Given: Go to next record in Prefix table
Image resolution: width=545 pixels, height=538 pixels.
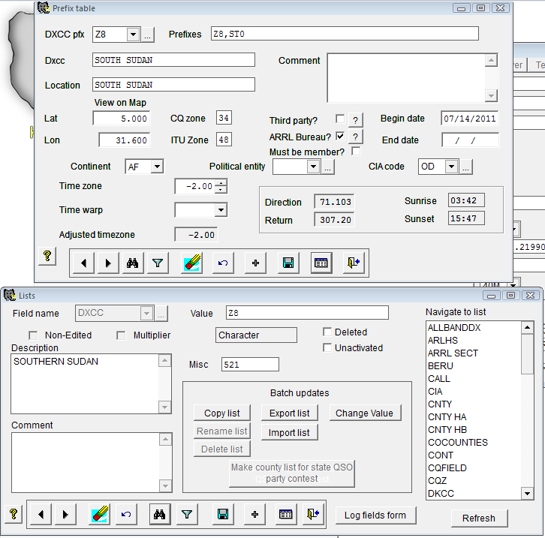Looking at the screenshot, I should pyautogui.click(x=108, y=263).
